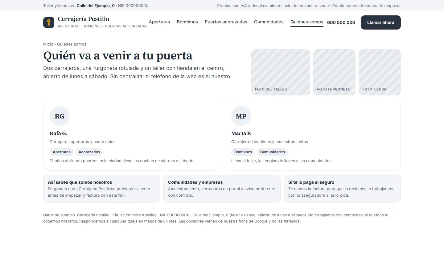The height and width of the screenshot is (277, 444).
Task: Open the Foto tienda thumbnail
Action: click(x=380, y=72)
